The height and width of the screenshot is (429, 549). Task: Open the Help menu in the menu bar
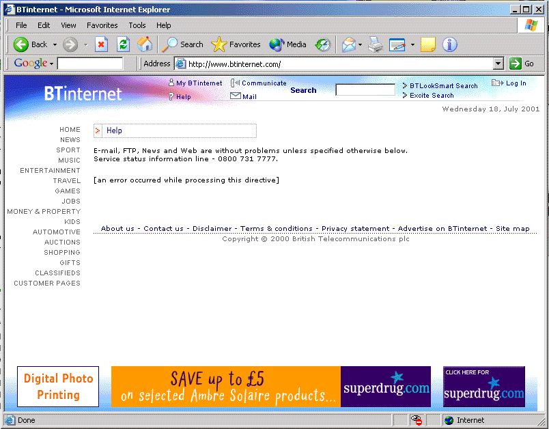(163, 25)
